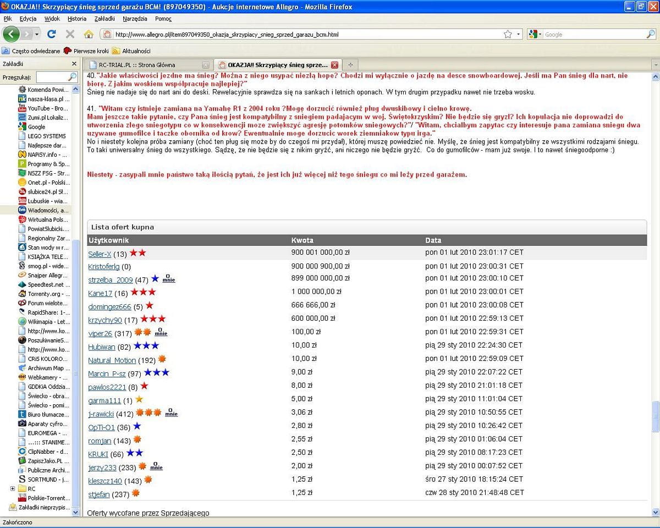660x528 pixels.
Task: Open a new tab with plus button
Action: pyautogui.click(x=350, y=64)
